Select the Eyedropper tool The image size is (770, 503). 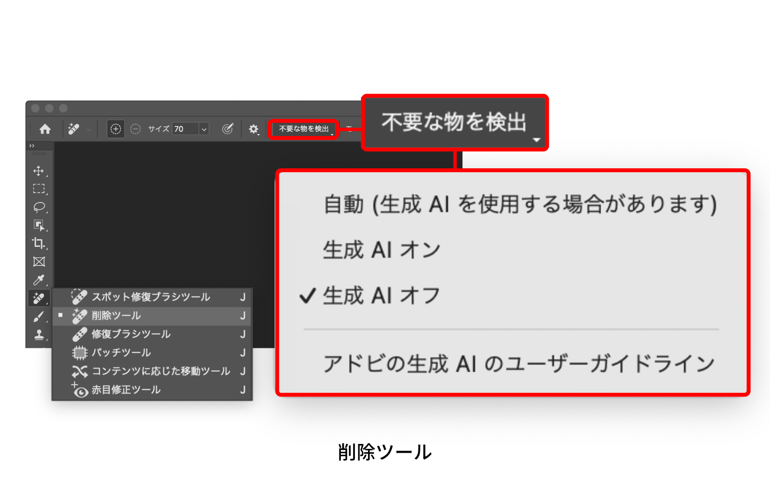(x=39, y=280)
